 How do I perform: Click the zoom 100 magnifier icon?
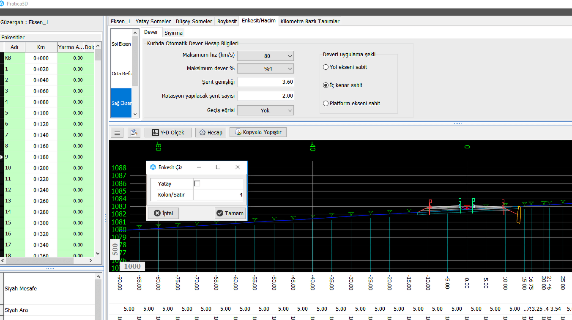(134, 133)
